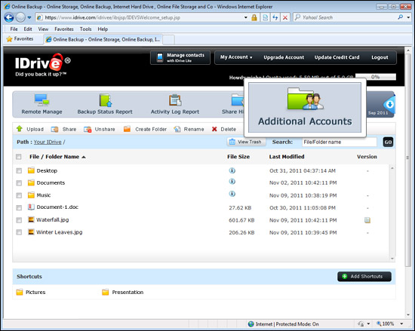Open the search provider dropdown arrow
Viewport: 415px width, 331px height.
click(409, 17)
